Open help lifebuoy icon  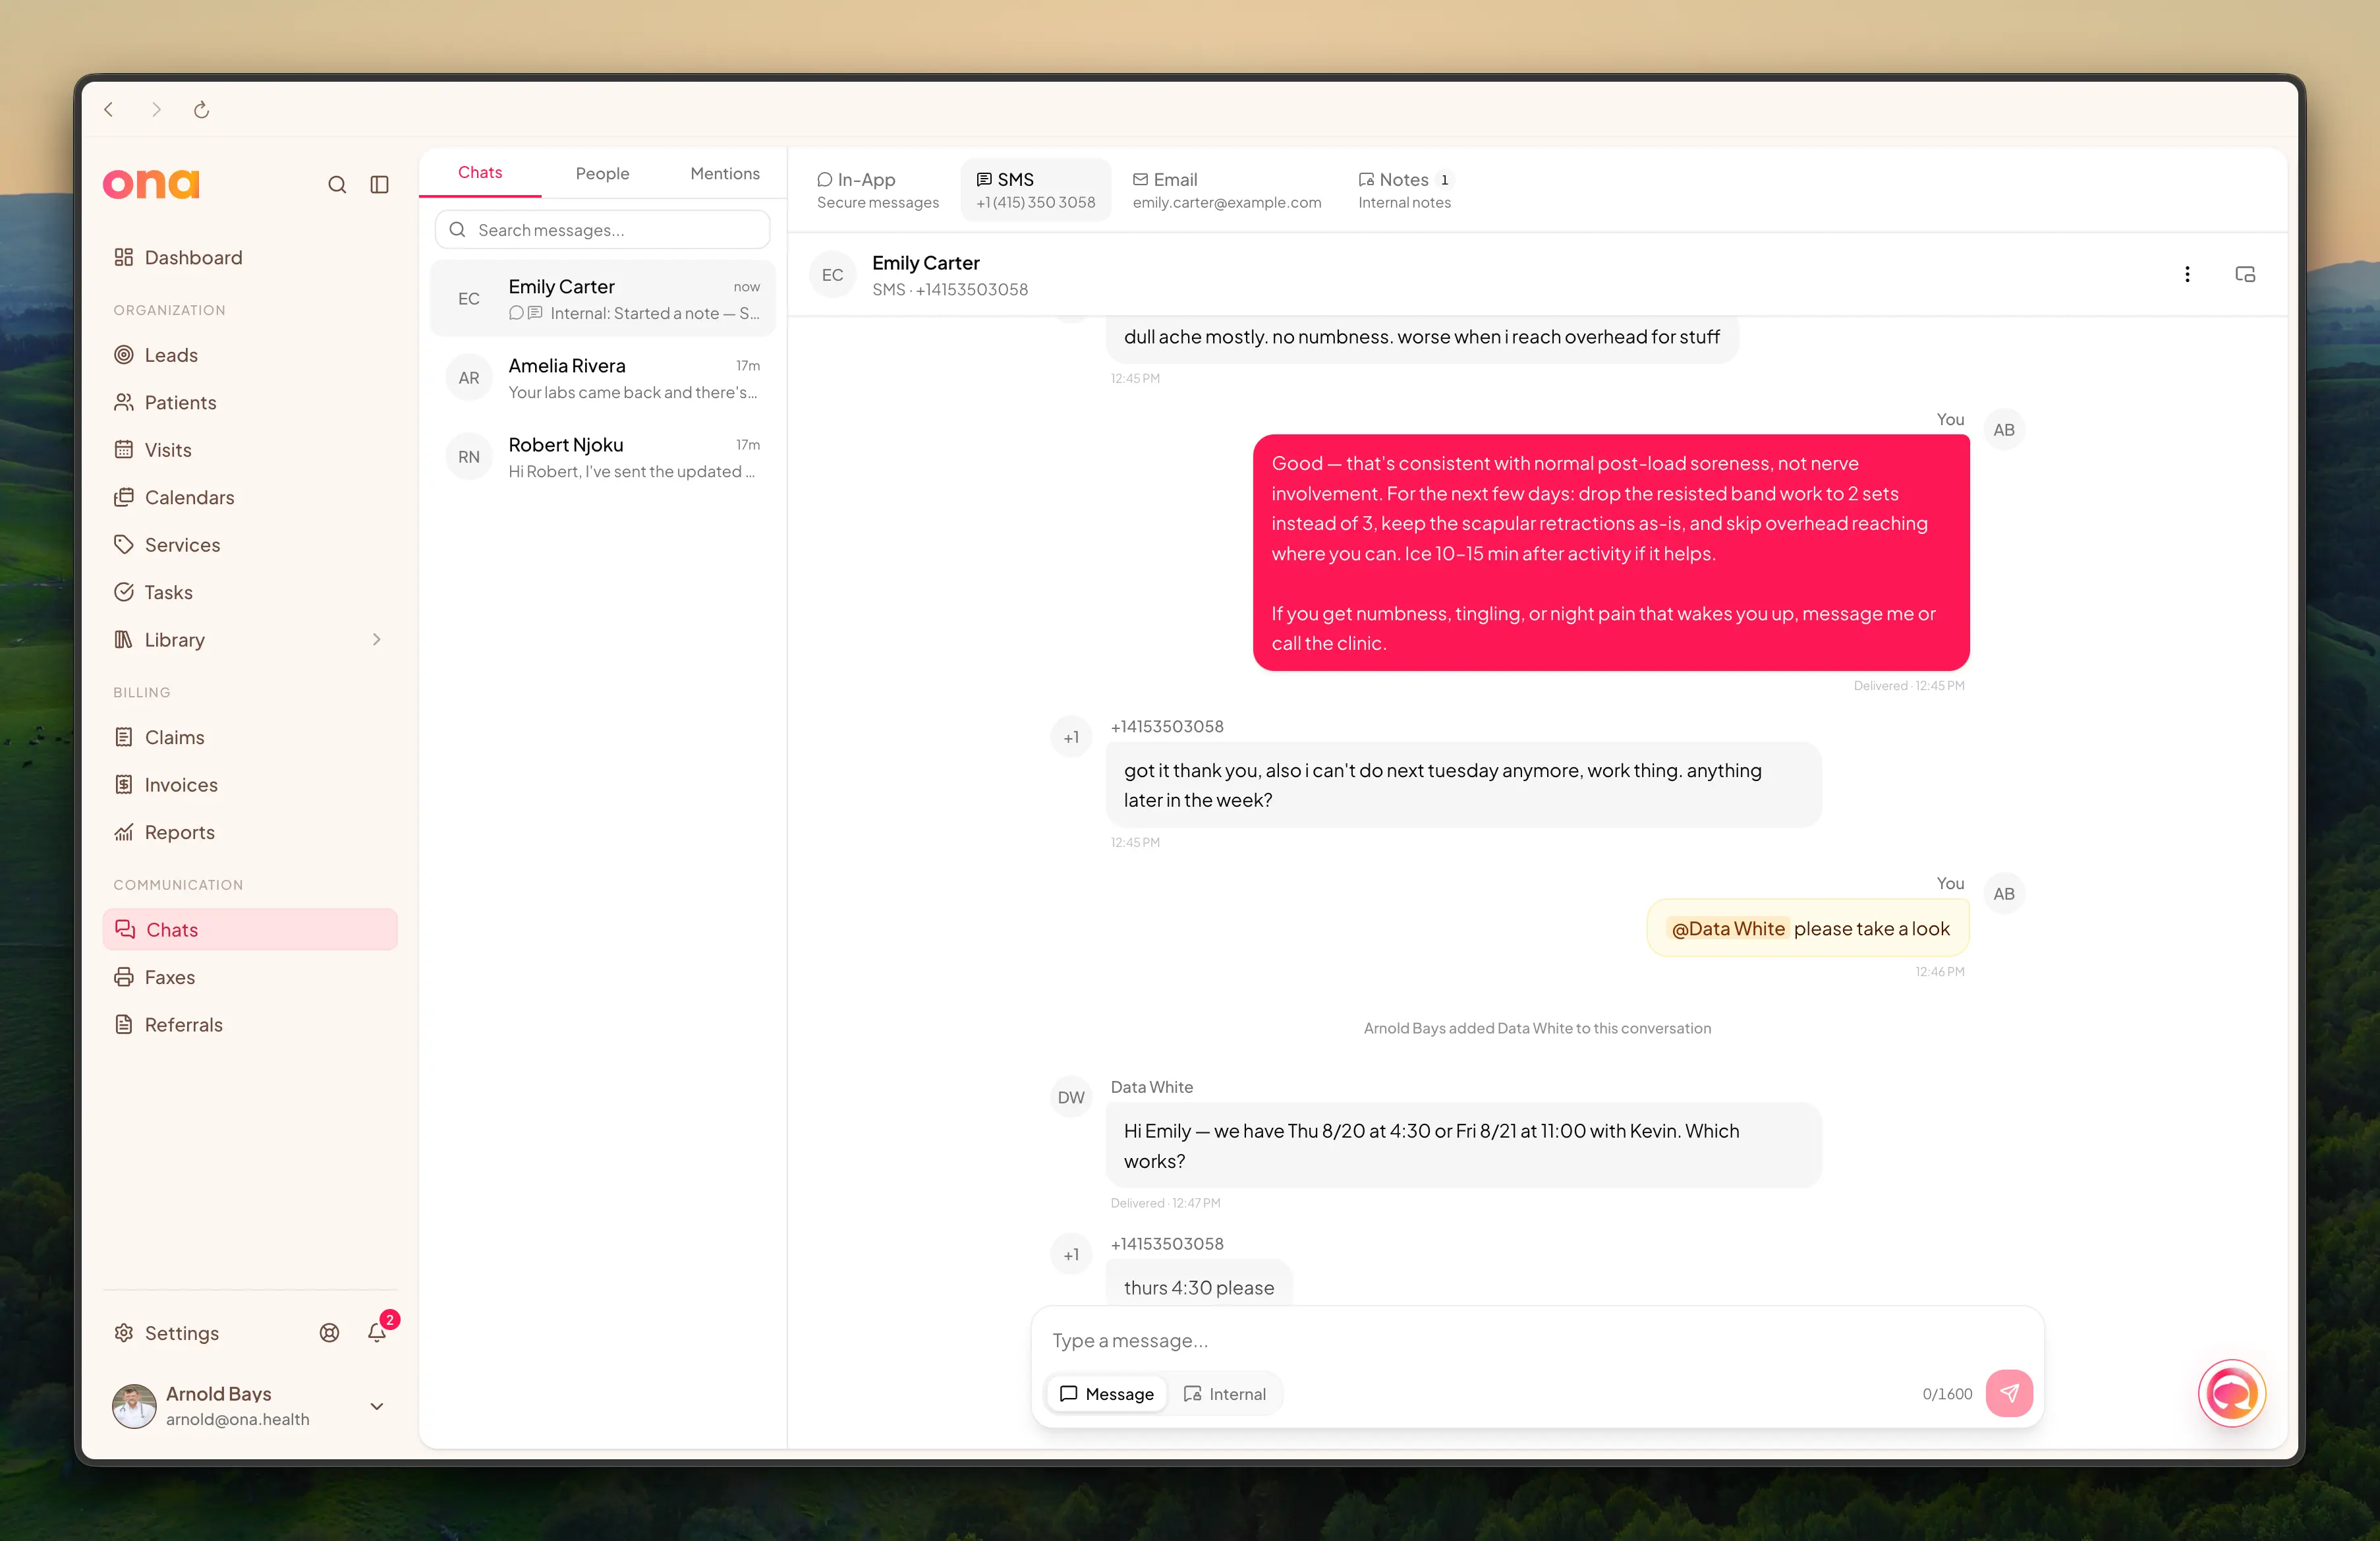pyautogui.click(x=329, y=1333)
